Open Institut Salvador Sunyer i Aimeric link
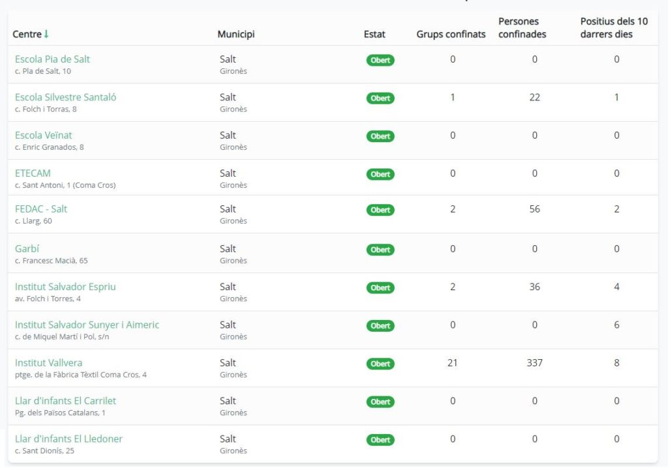This screenshot has height=468, width=668. click(x=87, y=325)
